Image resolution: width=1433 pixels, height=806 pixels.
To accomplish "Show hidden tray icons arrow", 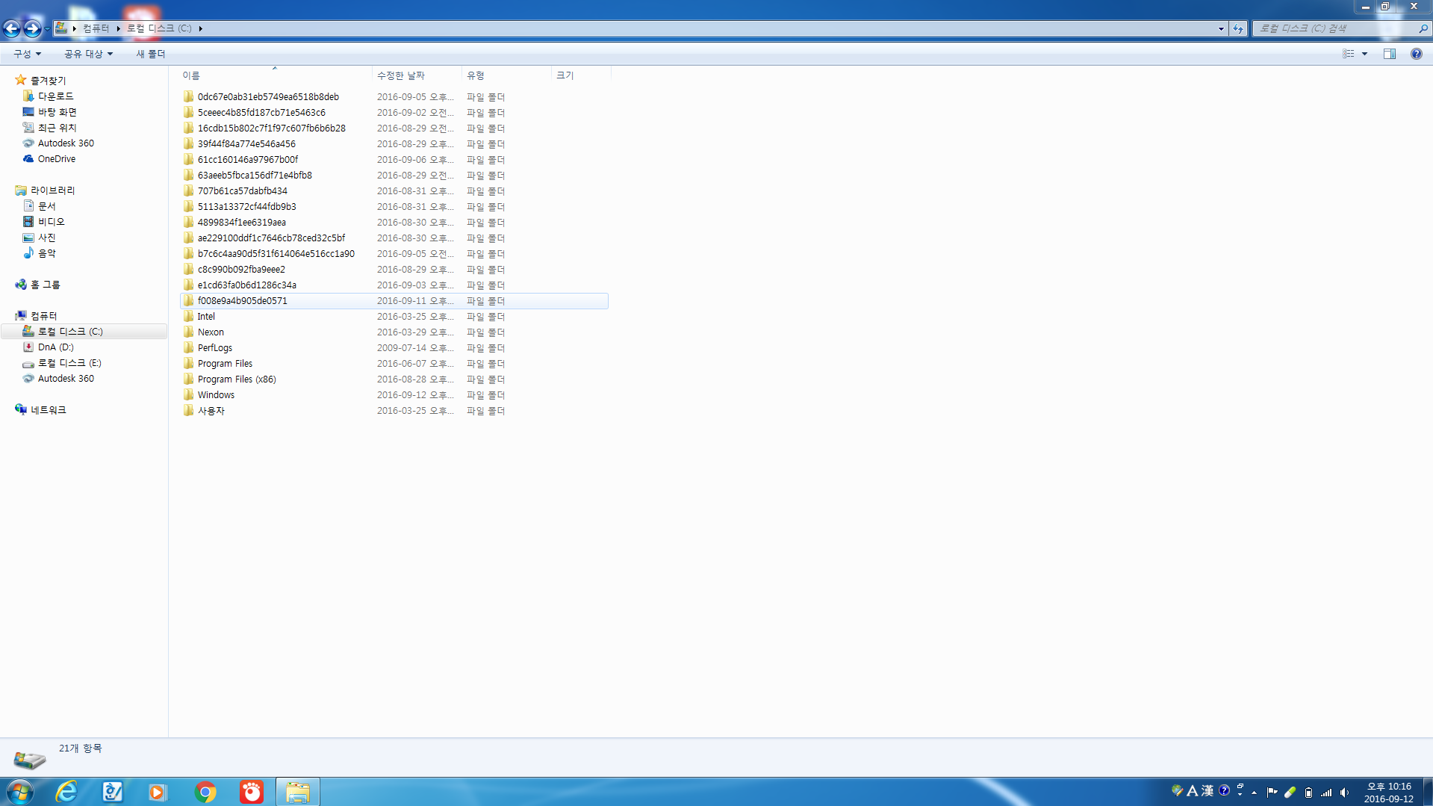I will tap(1255, 793).
